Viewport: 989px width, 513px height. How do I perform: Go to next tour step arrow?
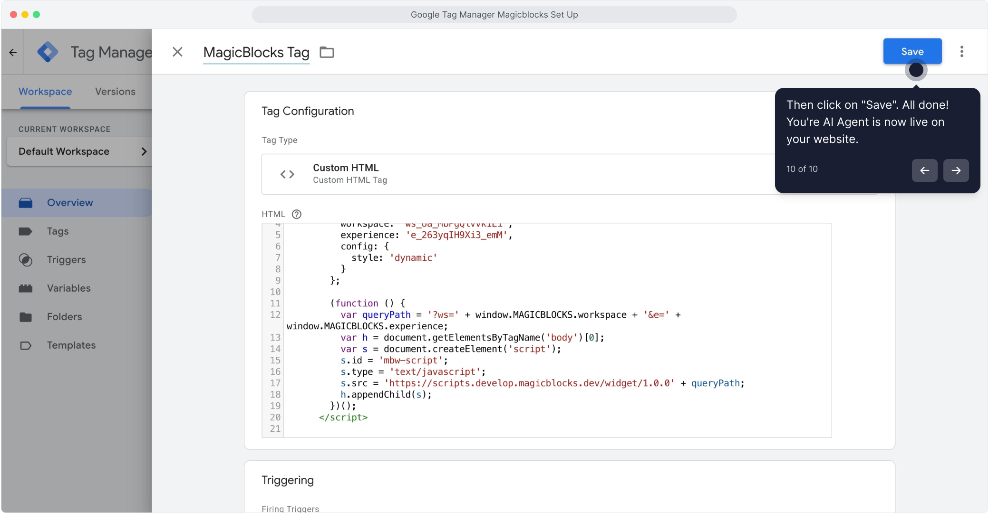tap(956, 170)
